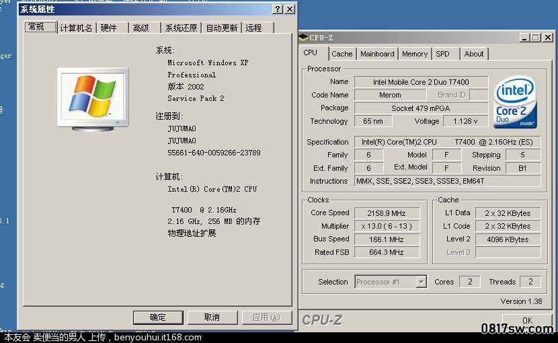Select the 自动更新 tab
558x343 pixels.
tap(222, 28)
